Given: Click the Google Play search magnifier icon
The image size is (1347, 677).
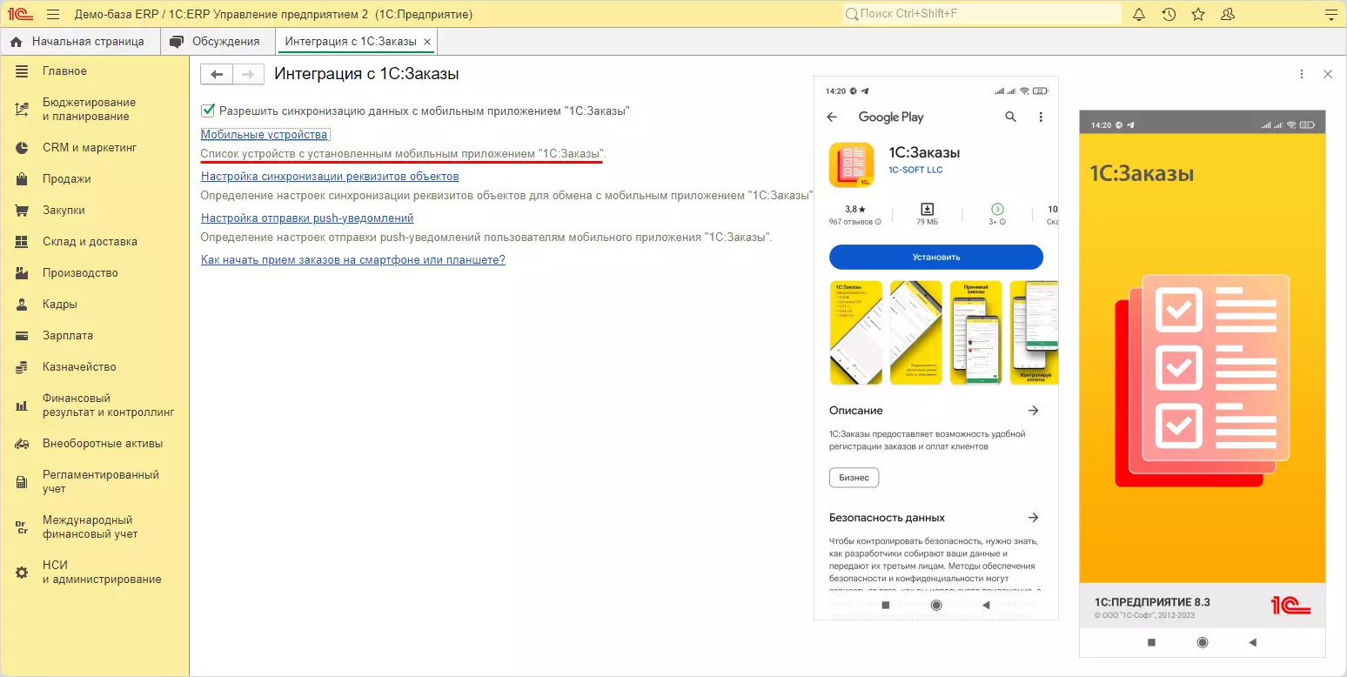Looking at the screenshot, I should pyautogui.click(x=1010, y=117).
